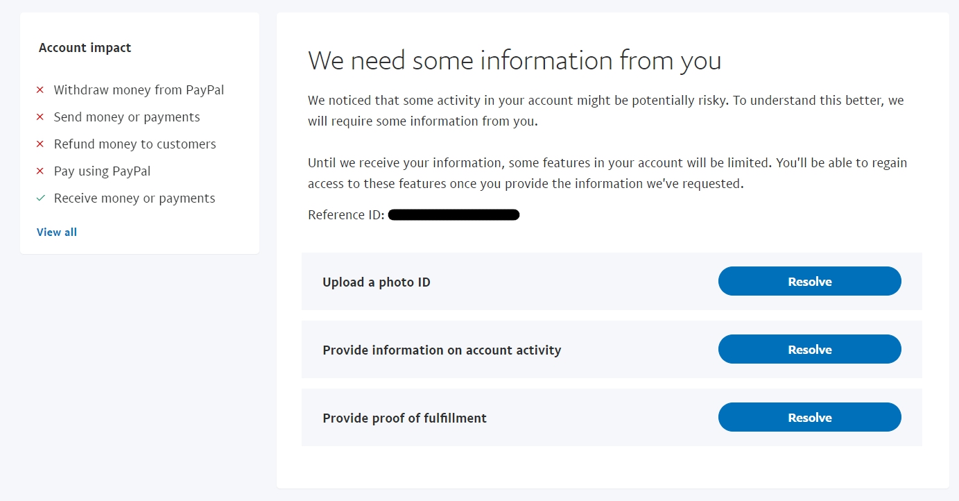The height and width of the screenshot is (501, 959).
Task: Click the Refund money to customers text
Action: (135, 144)
